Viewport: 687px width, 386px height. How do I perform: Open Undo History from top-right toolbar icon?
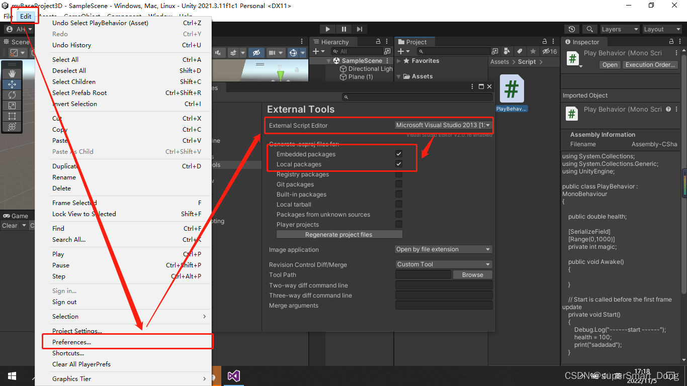pos(572,29)
